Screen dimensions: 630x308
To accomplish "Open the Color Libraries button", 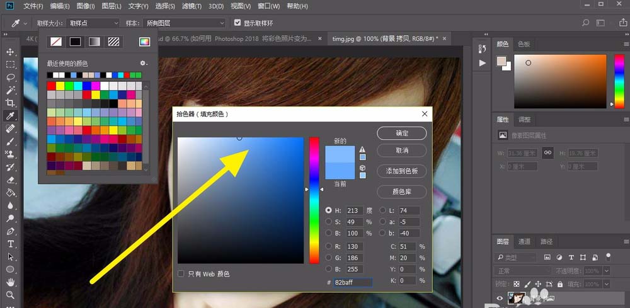I will (x=402, y=192).
